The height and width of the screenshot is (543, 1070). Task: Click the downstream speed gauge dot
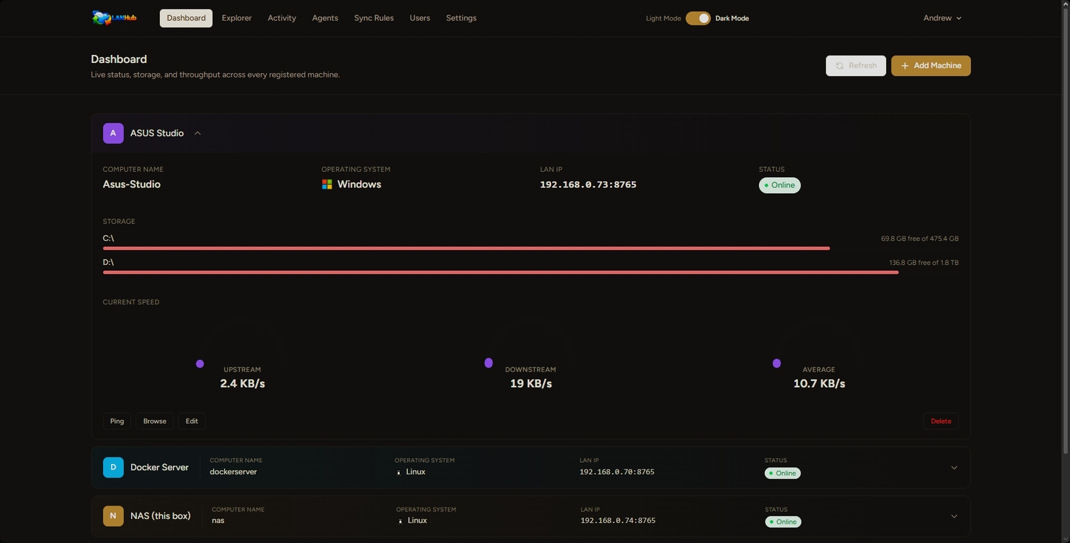[x=489, y=363]
